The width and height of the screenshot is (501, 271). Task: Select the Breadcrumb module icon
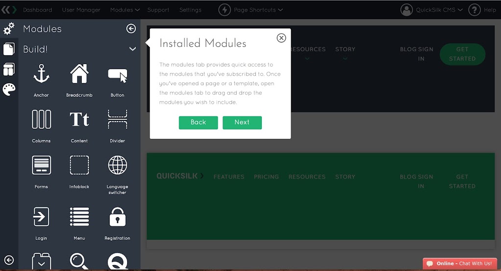tap(79, 73)
